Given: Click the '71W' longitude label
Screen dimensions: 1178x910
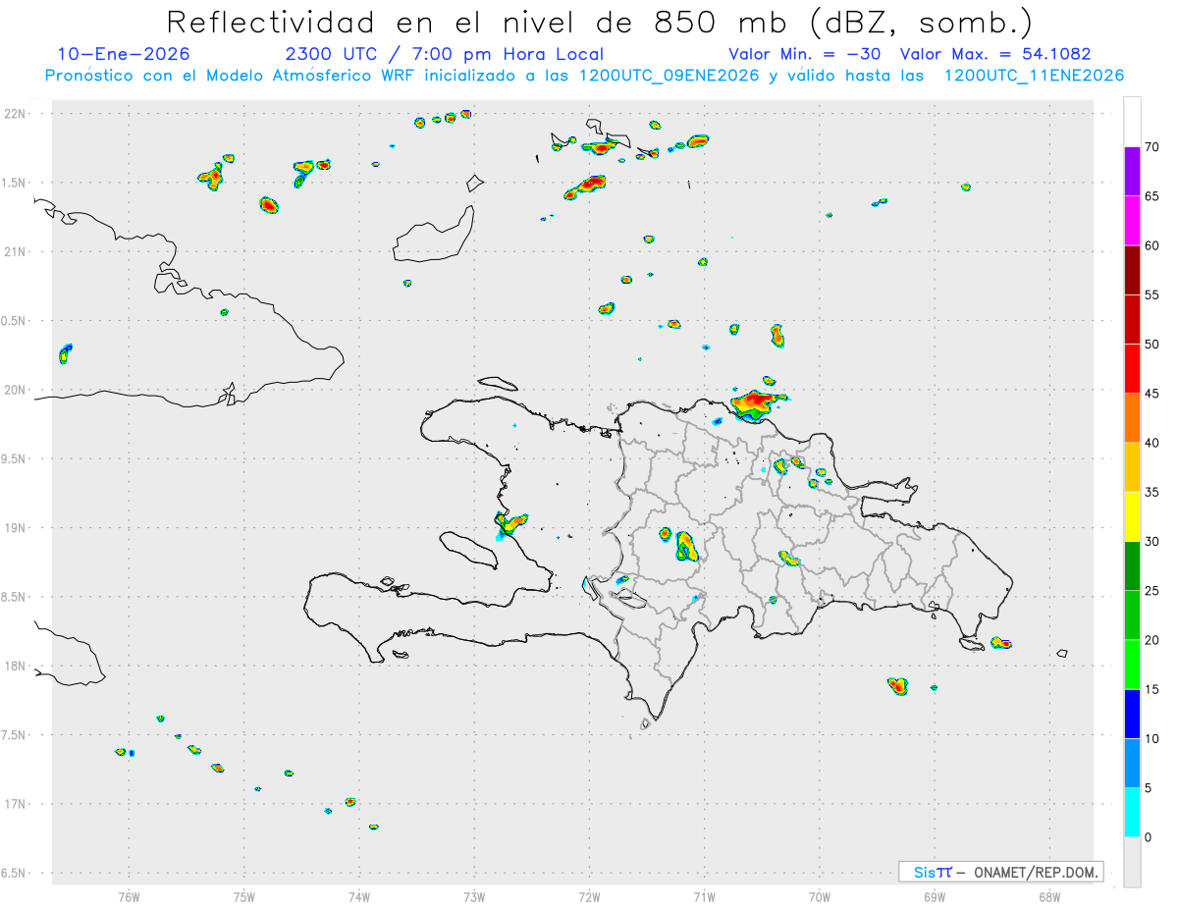Looking at the screenshot, I should [704, 897].
